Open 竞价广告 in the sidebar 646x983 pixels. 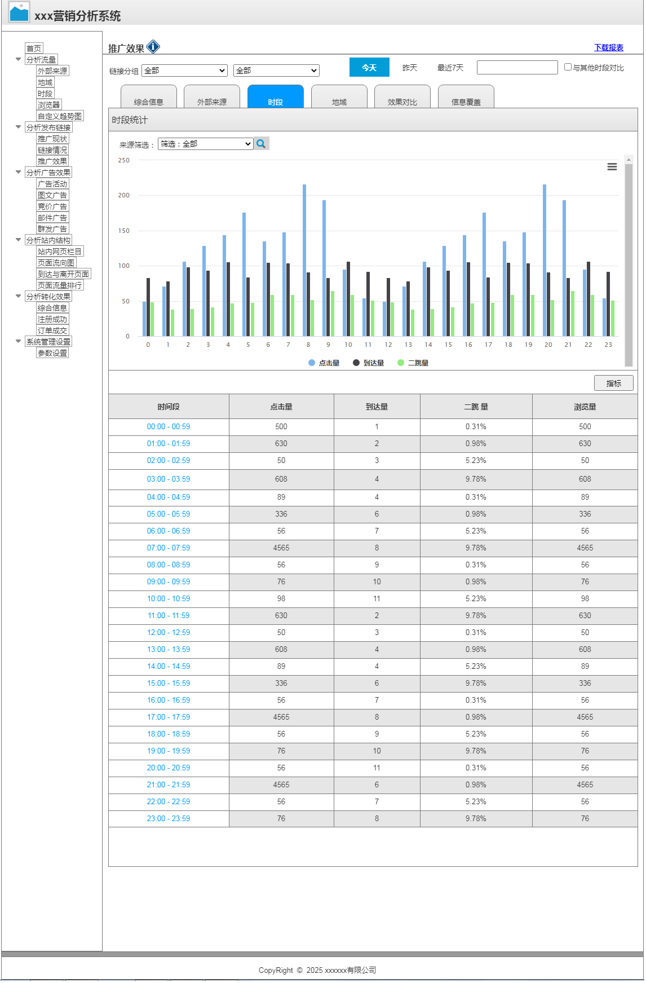click(52, 206)
